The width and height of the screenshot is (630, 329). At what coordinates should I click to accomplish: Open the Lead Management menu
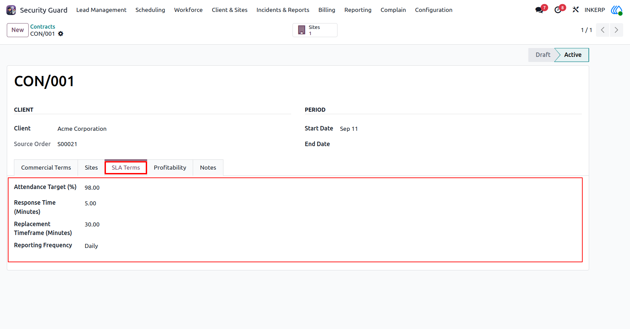(101, 10)
